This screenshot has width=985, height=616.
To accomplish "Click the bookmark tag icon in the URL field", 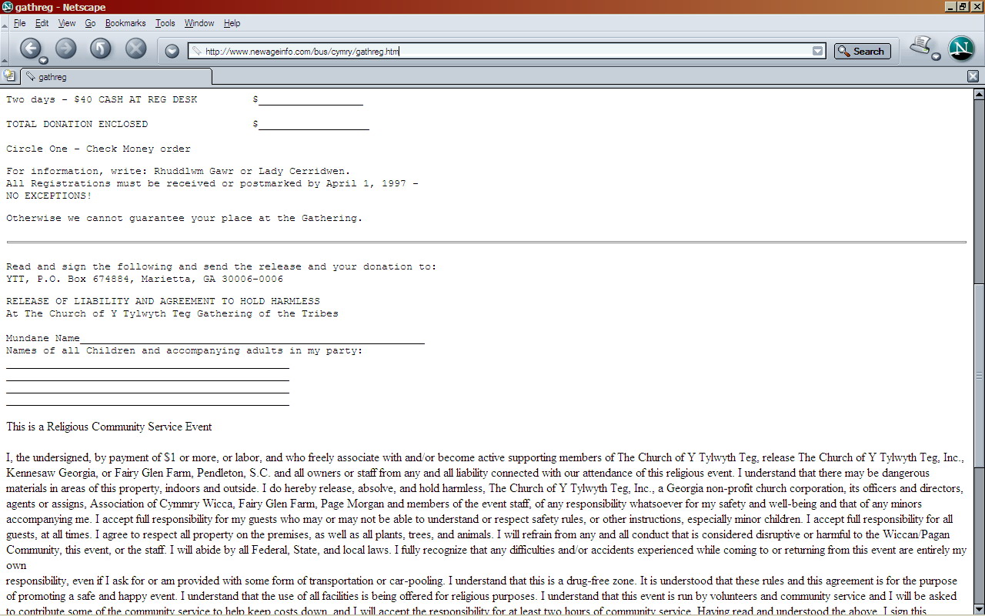I will 197,52.
